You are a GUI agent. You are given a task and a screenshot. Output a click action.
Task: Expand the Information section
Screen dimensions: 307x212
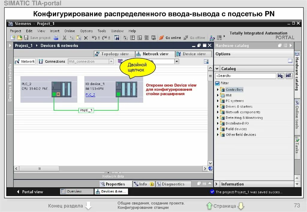(x=216, y=184)
